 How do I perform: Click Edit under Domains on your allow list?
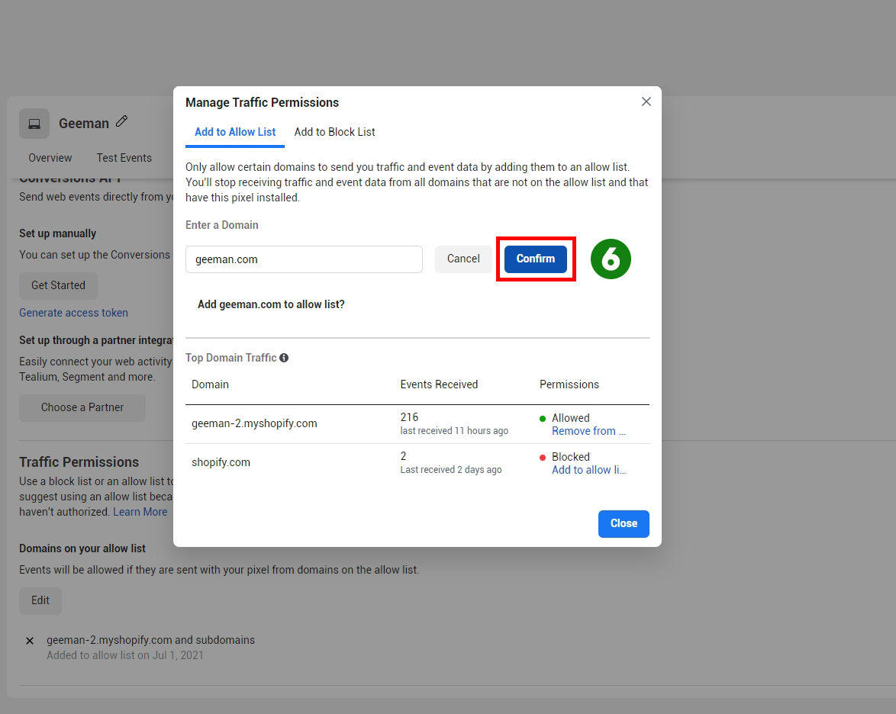[40, 600]
